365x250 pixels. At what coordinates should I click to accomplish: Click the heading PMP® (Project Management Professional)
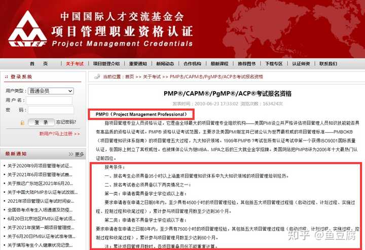tap(141, 114)
